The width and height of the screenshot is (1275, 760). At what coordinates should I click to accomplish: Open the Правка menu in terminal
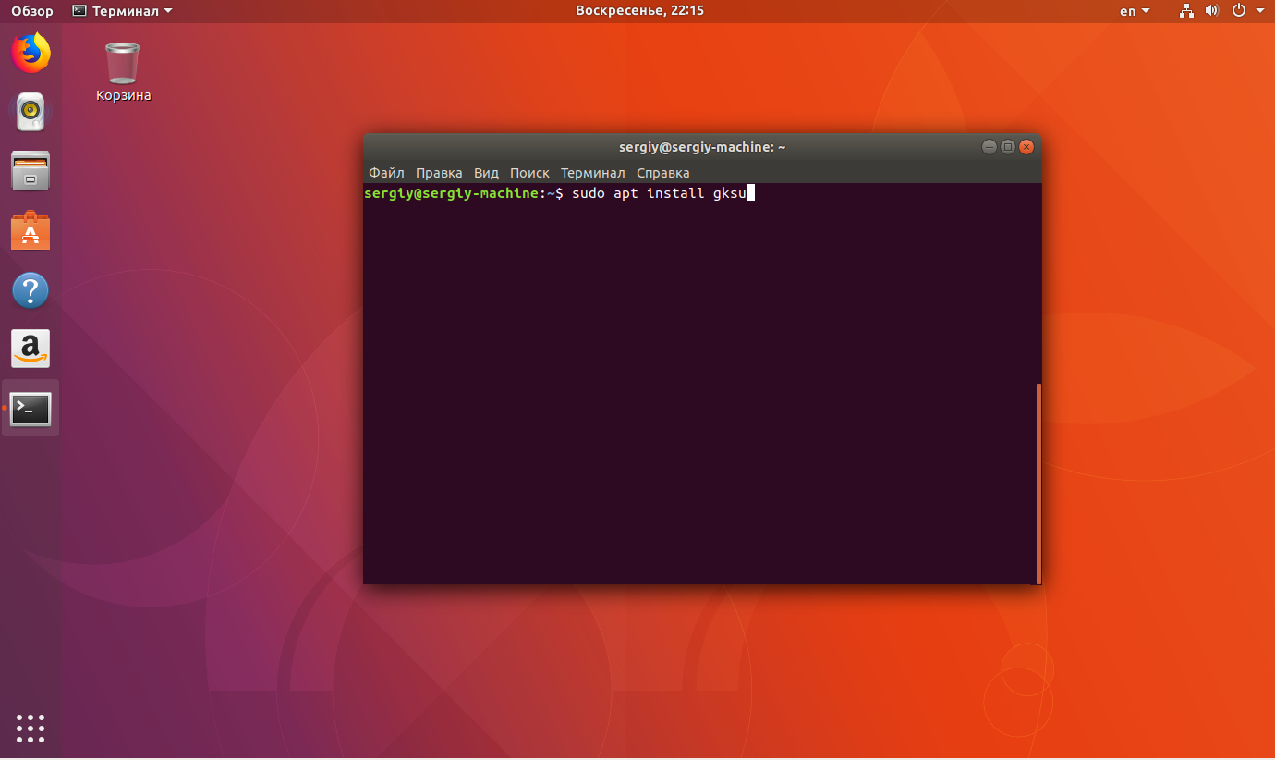click(439, 173)
